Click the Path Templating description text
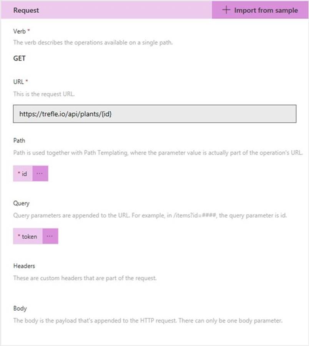 click(x=158, y=153)
